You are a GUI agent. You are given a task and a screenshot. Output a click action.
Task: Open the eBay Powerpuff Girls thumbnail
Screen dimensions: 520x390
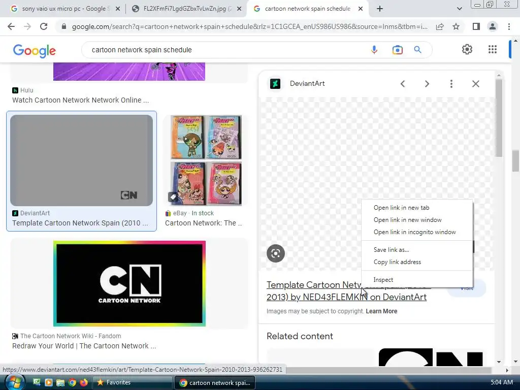tap(206, 160)
